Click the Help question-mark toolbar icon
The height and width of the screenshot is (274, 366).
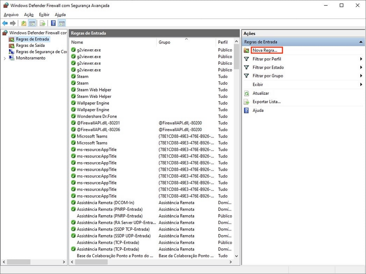(52, 23)
